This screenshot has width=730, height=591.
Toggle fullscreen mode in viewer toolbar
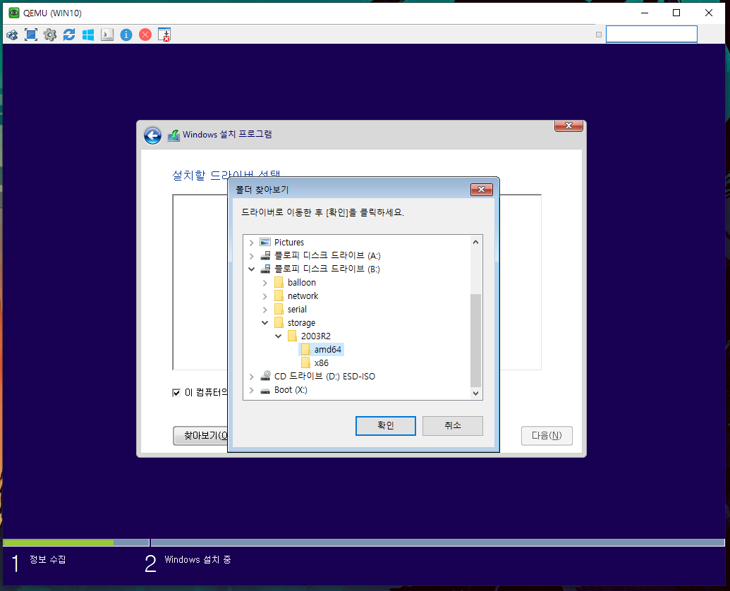31,35
